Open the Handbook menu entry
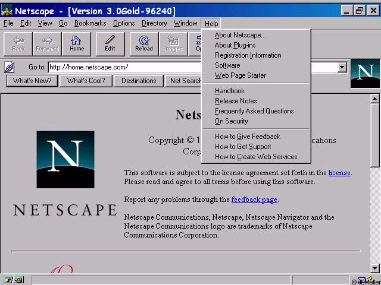 (256, 91)
